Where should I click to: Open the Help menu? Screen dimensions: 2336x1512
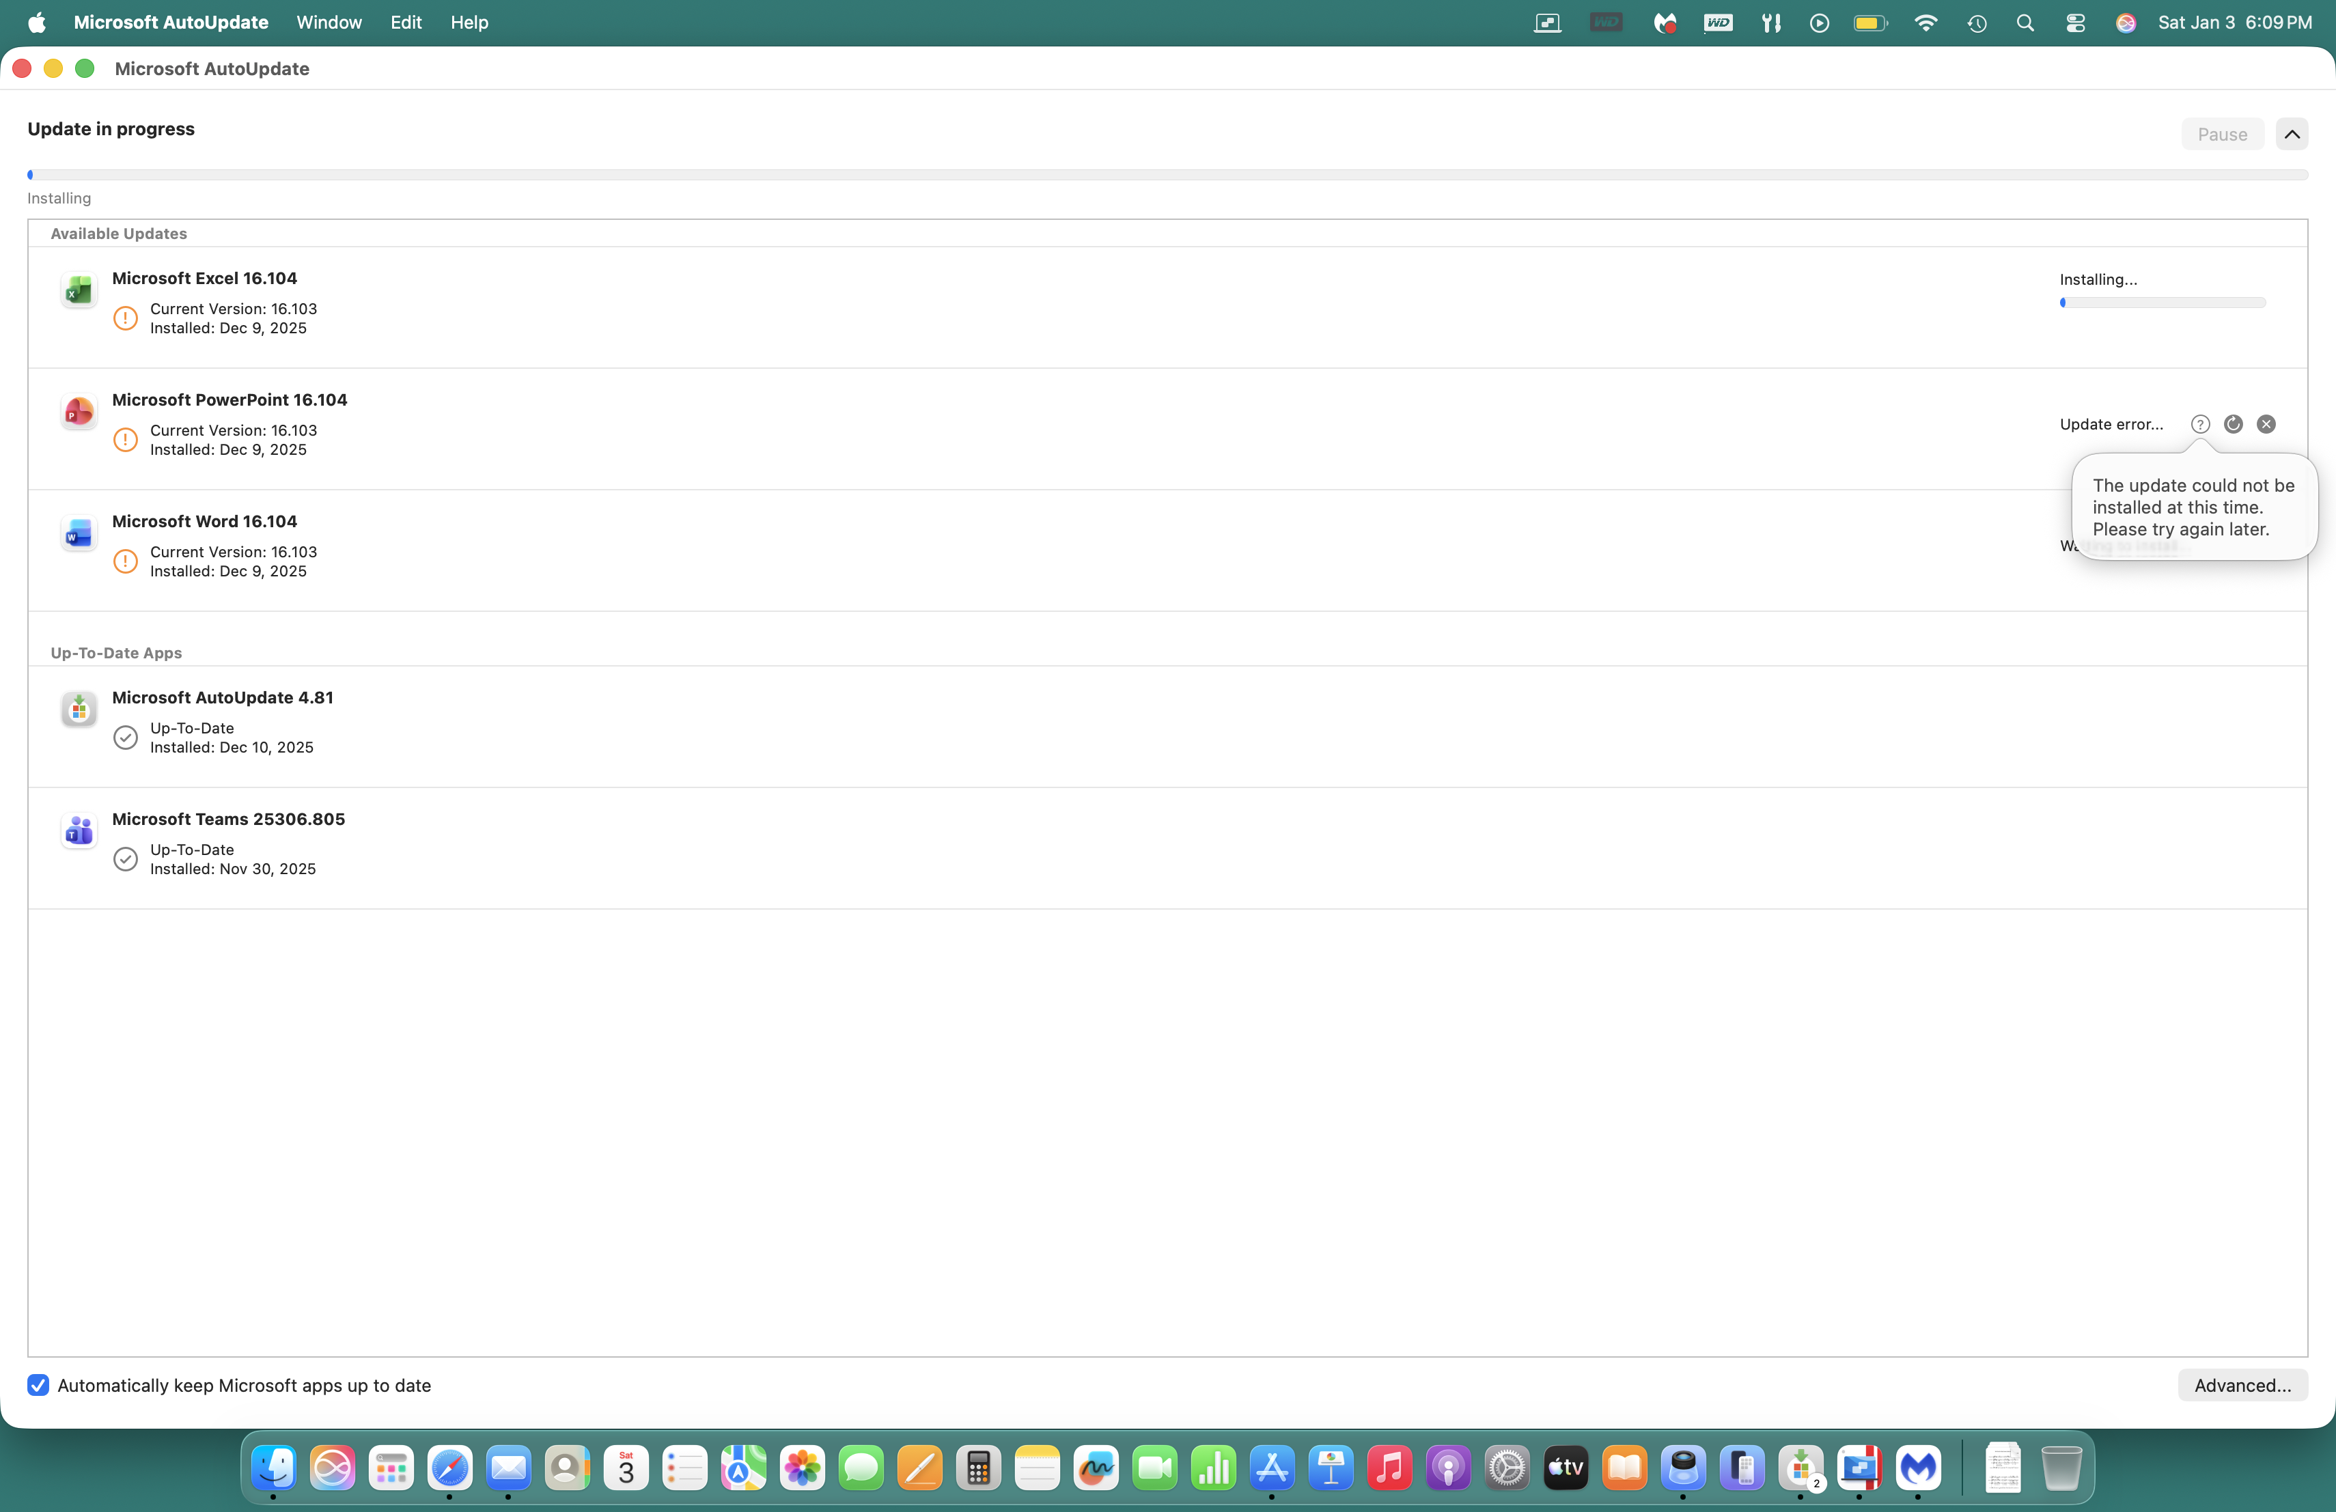pyautogui.click(x=469, y=23)
